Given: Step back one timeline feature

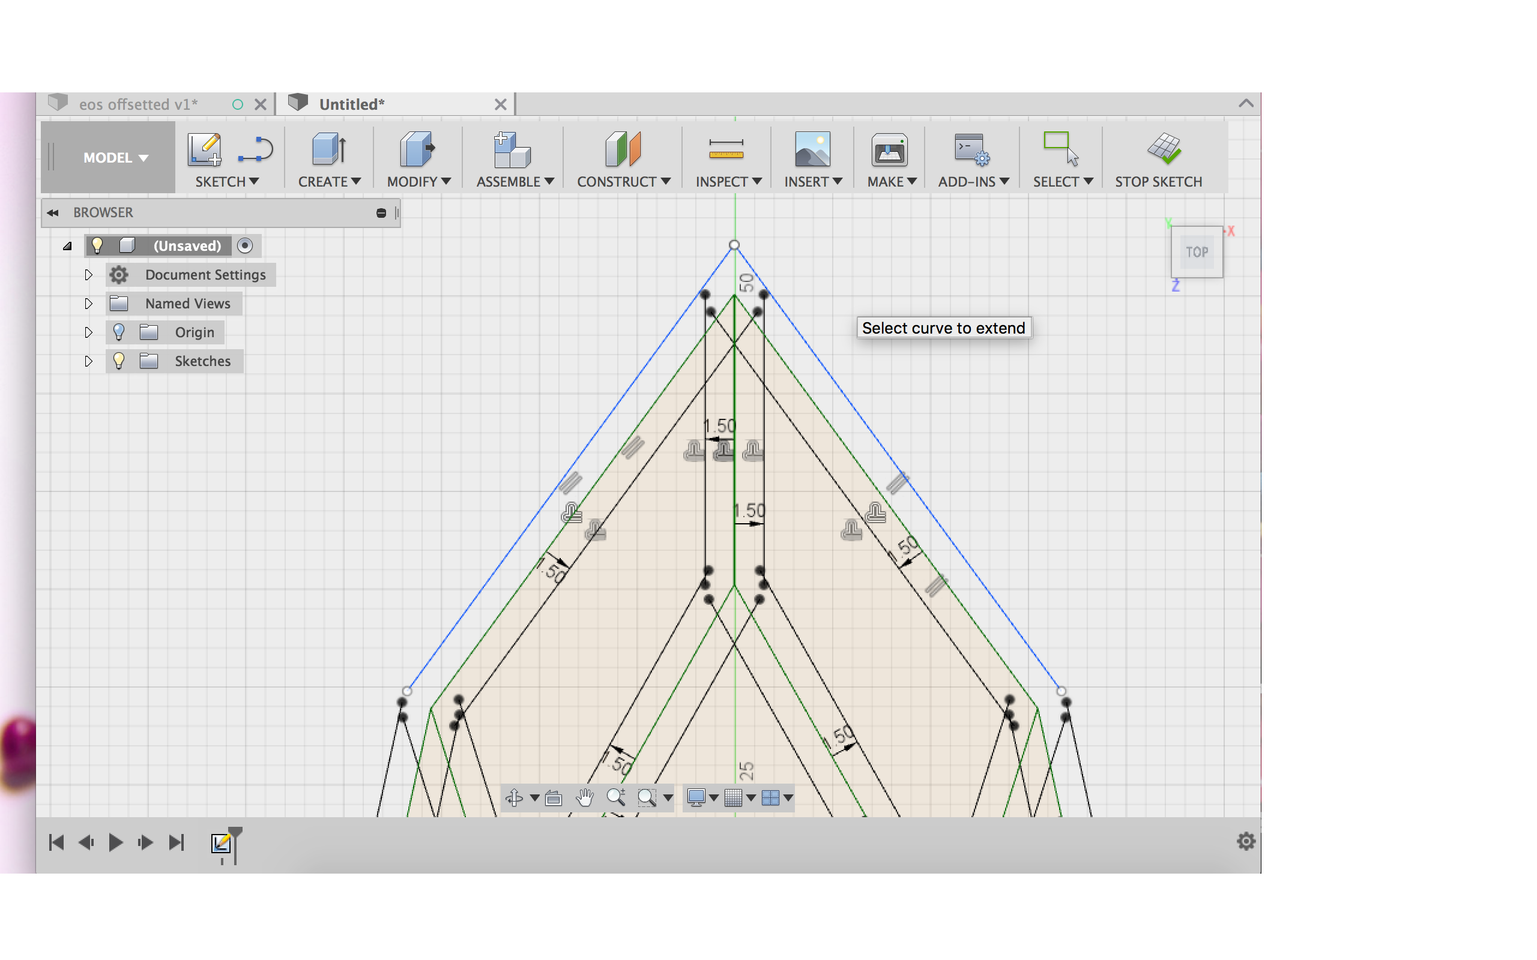Looking at the screenshot, I should (x=86, y=842).
